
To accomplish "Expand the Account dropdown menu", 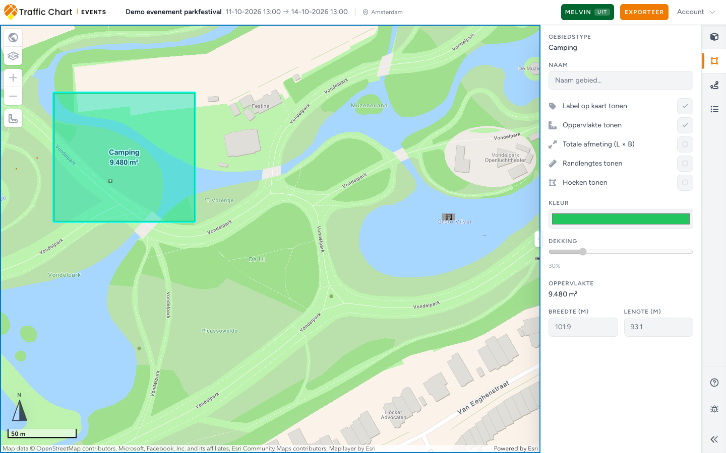I will pos(696,12).
